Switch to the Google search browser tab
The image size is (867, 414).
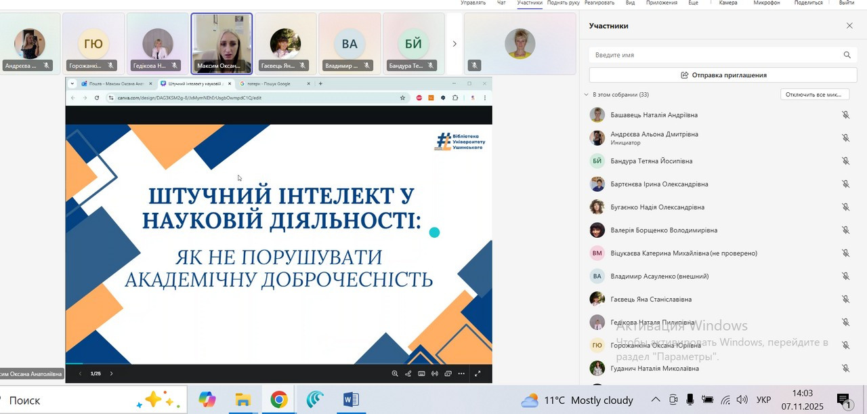click(268, 84)
